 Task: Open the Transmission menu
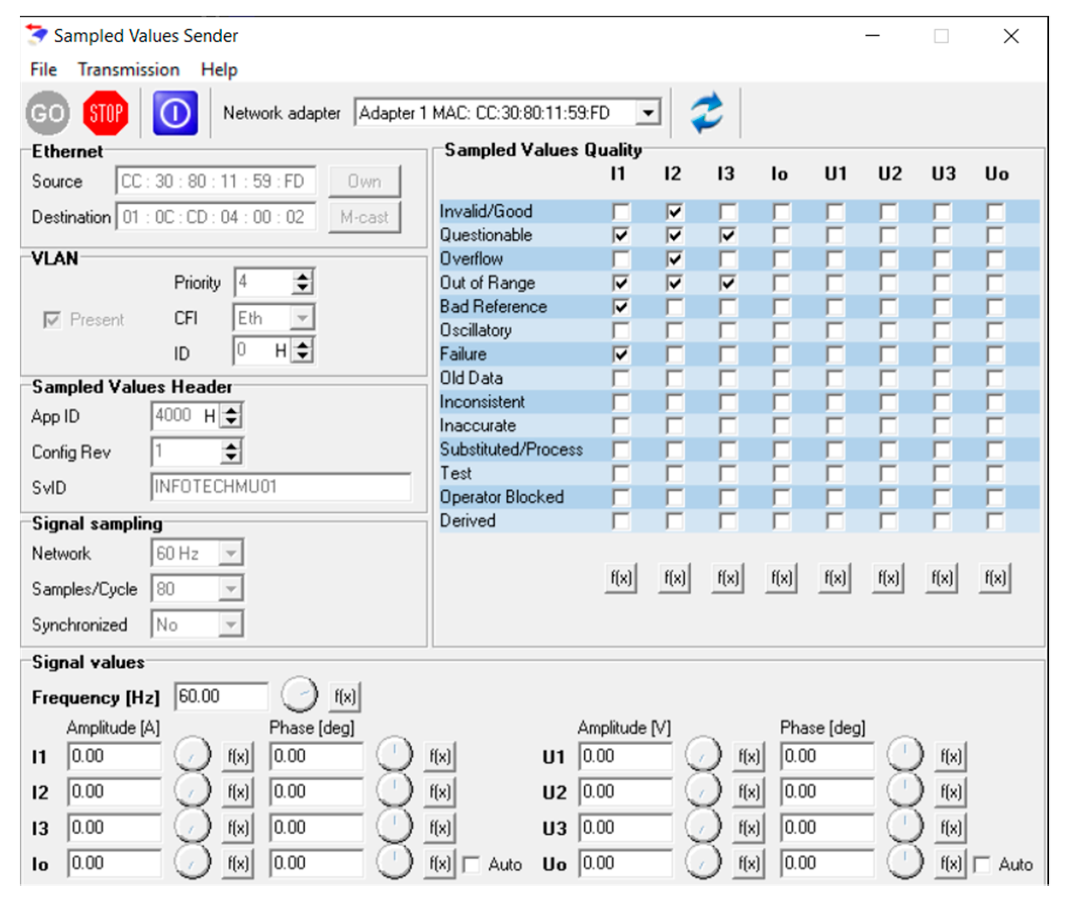click(x=128, y=70)
